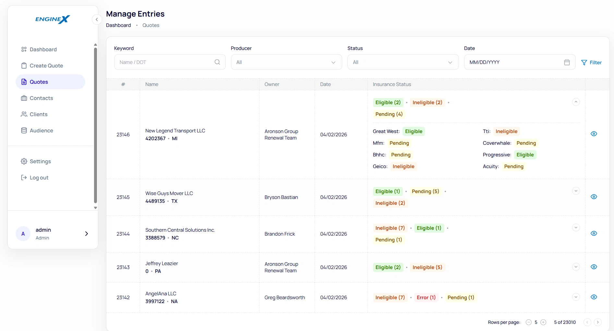
Task: Go to next page of entries
Action: pos(597,322)
